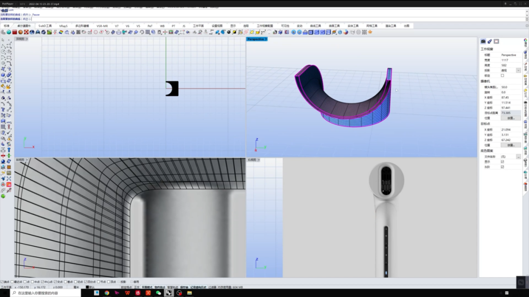Open WeChat from the taskbar

point(158,293)
